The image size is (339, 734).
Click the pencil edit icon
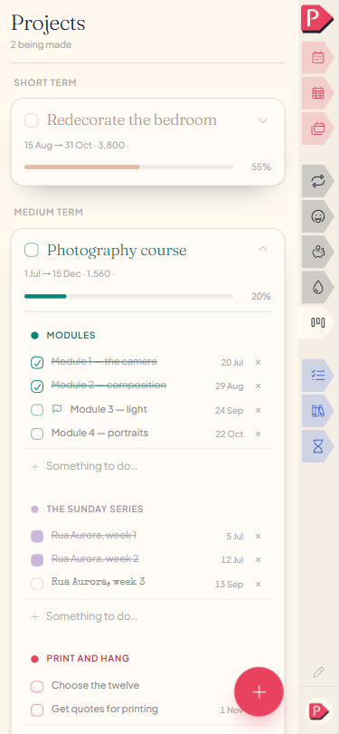tap(318, 672)
